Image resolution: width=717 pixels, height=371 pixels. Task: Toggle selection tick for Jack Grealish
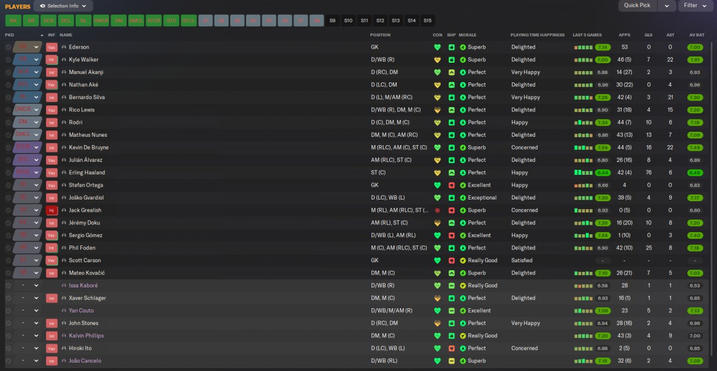[8, 211]
